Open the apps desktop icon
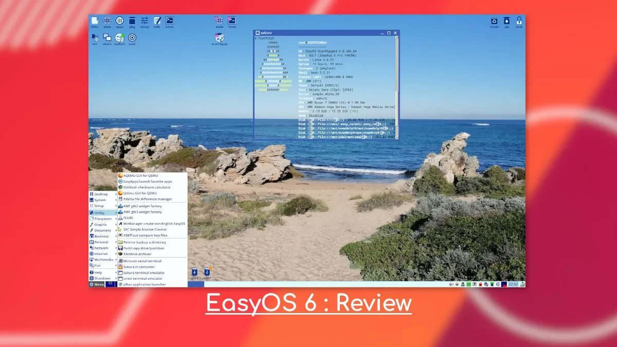The image size is (617, 347). 119,21
